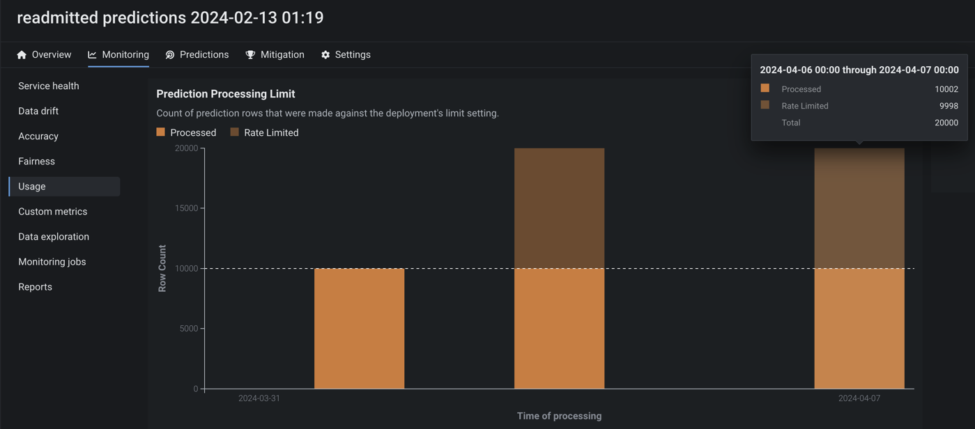
Task: Click the Overview home icon
Action: 22,55
